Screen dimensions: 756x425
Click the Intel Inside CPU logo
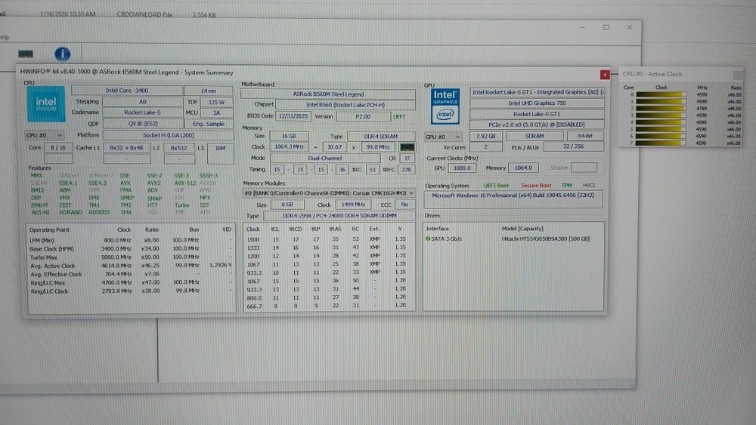46,104
